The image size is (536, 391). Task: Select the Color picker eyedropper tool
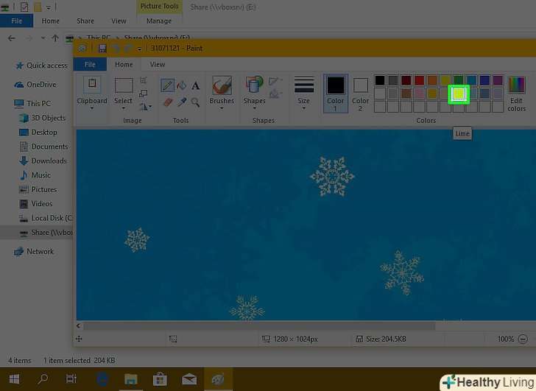click(182, 102)
